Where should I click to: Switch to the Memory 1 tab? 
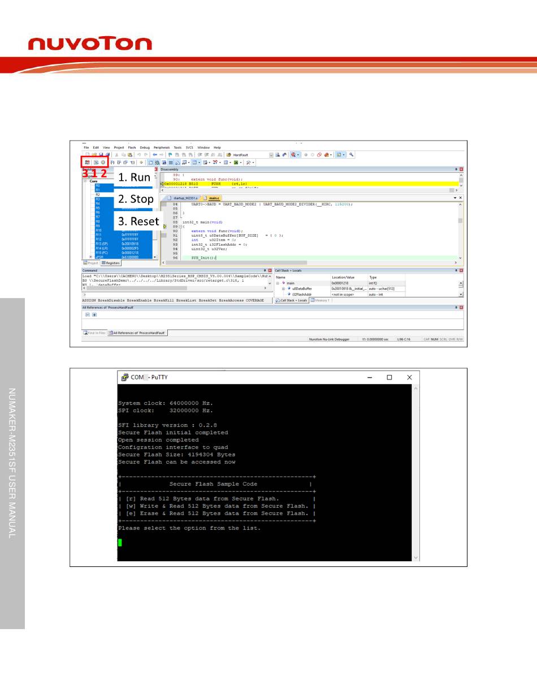click(320, 300)
